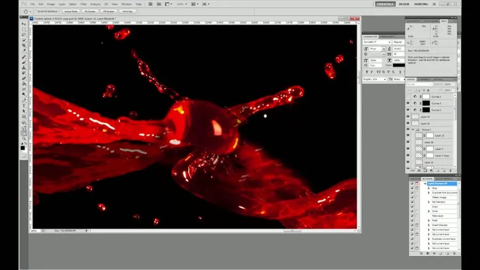Enable the Scroll All Windows checkbox
Image resolution: width=480 pixels, height=270 pixels.
point(35,11)
